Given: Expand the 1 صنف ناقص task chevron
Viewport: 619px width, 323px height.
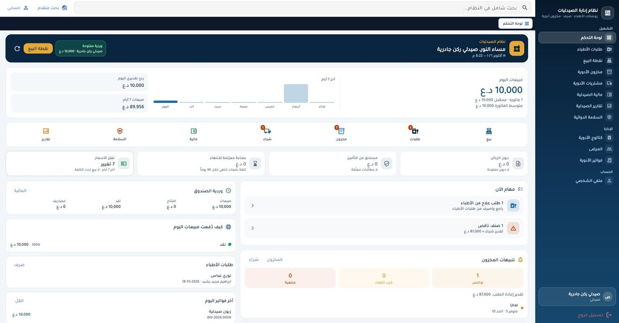Looking at the screenshot, I should pyautogui.click(x=253, y=228).
